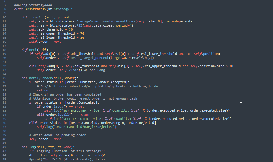
Task: Click the 'Write down: no pending order' comment
Action: tap(55, 135)
